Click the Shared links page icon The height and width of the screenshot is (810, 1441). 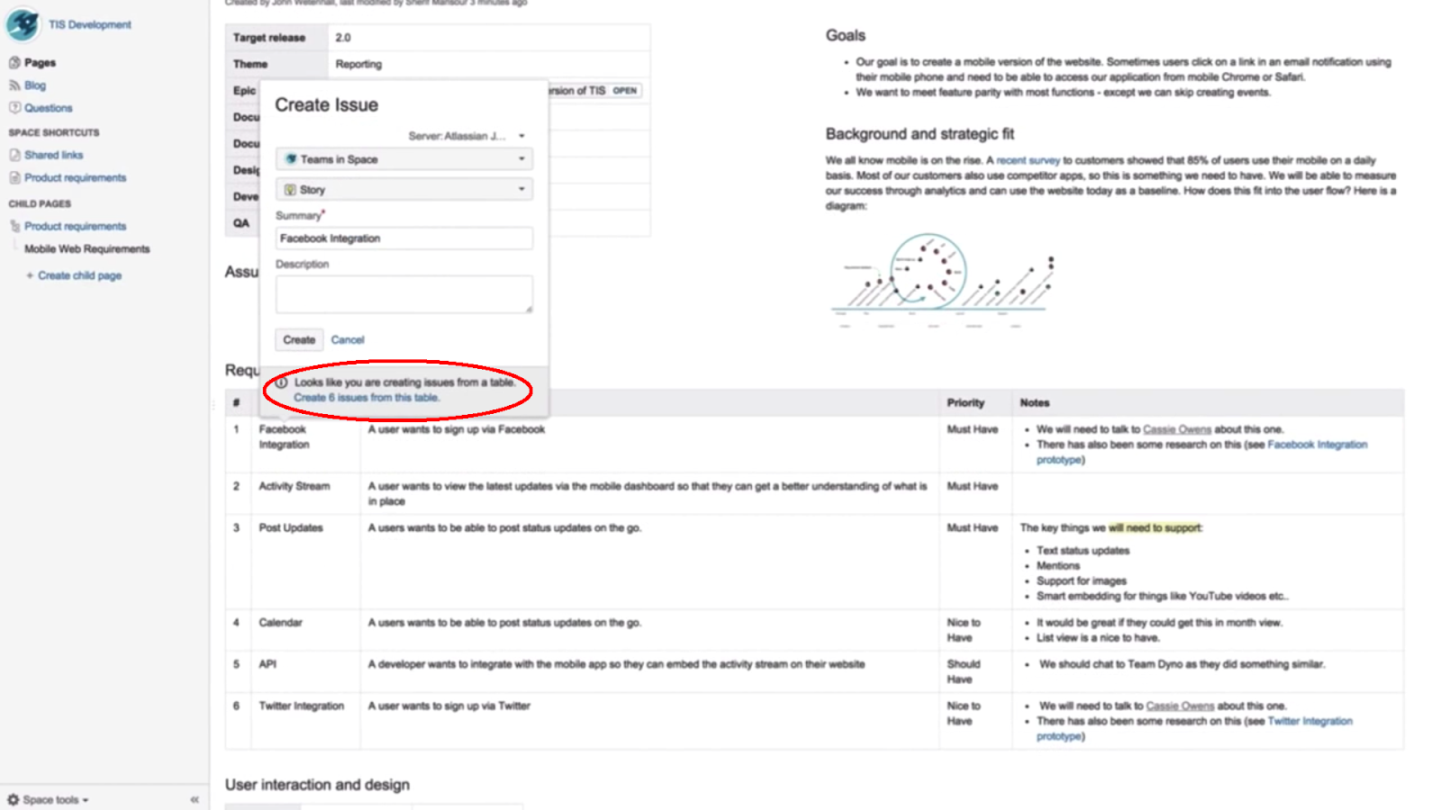coord(14,155)
